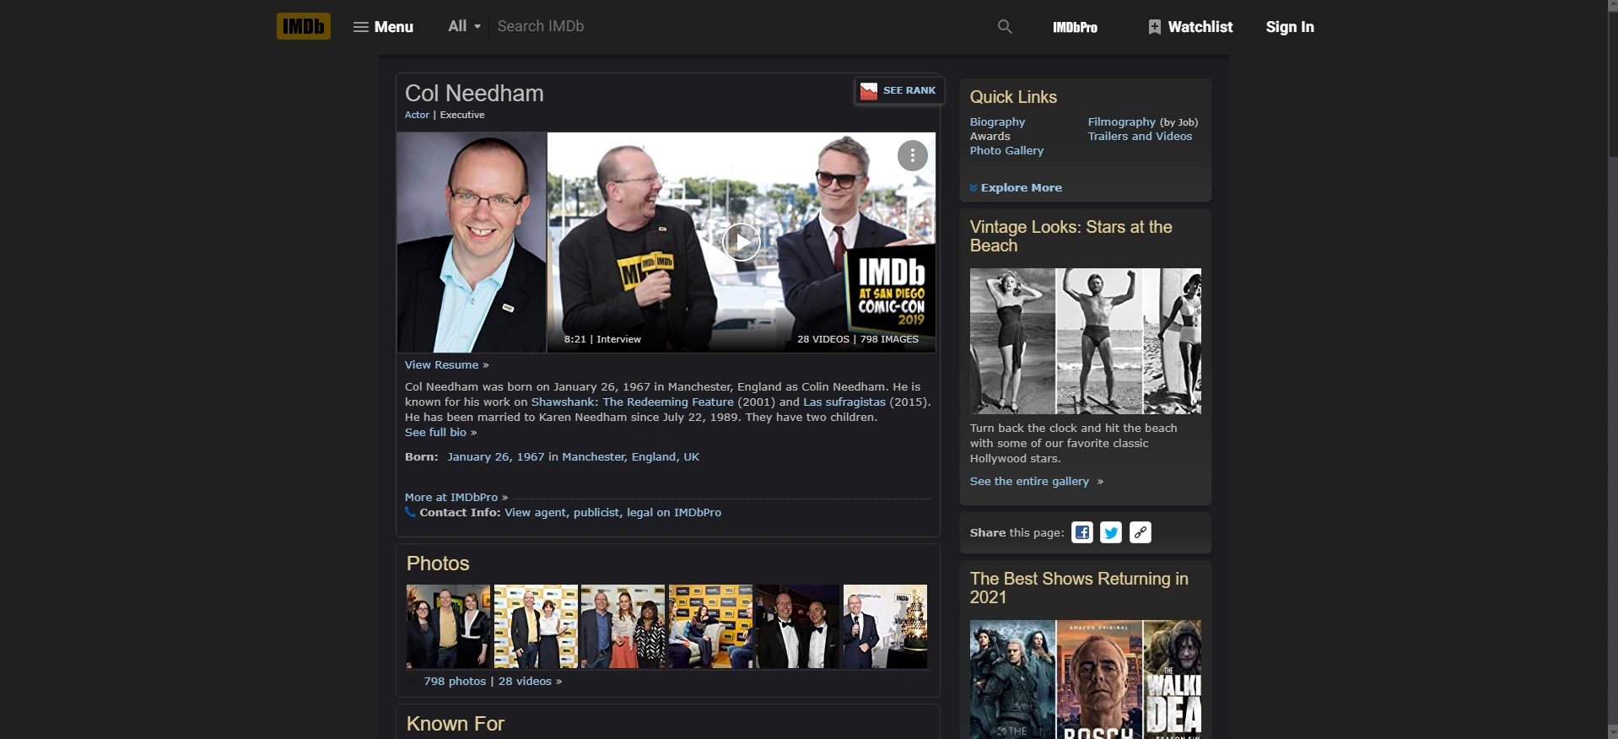Click View agent, publicist, legal on IMDbPro
The width and height of the screenshot is (1618, 739).
[612, 512]
